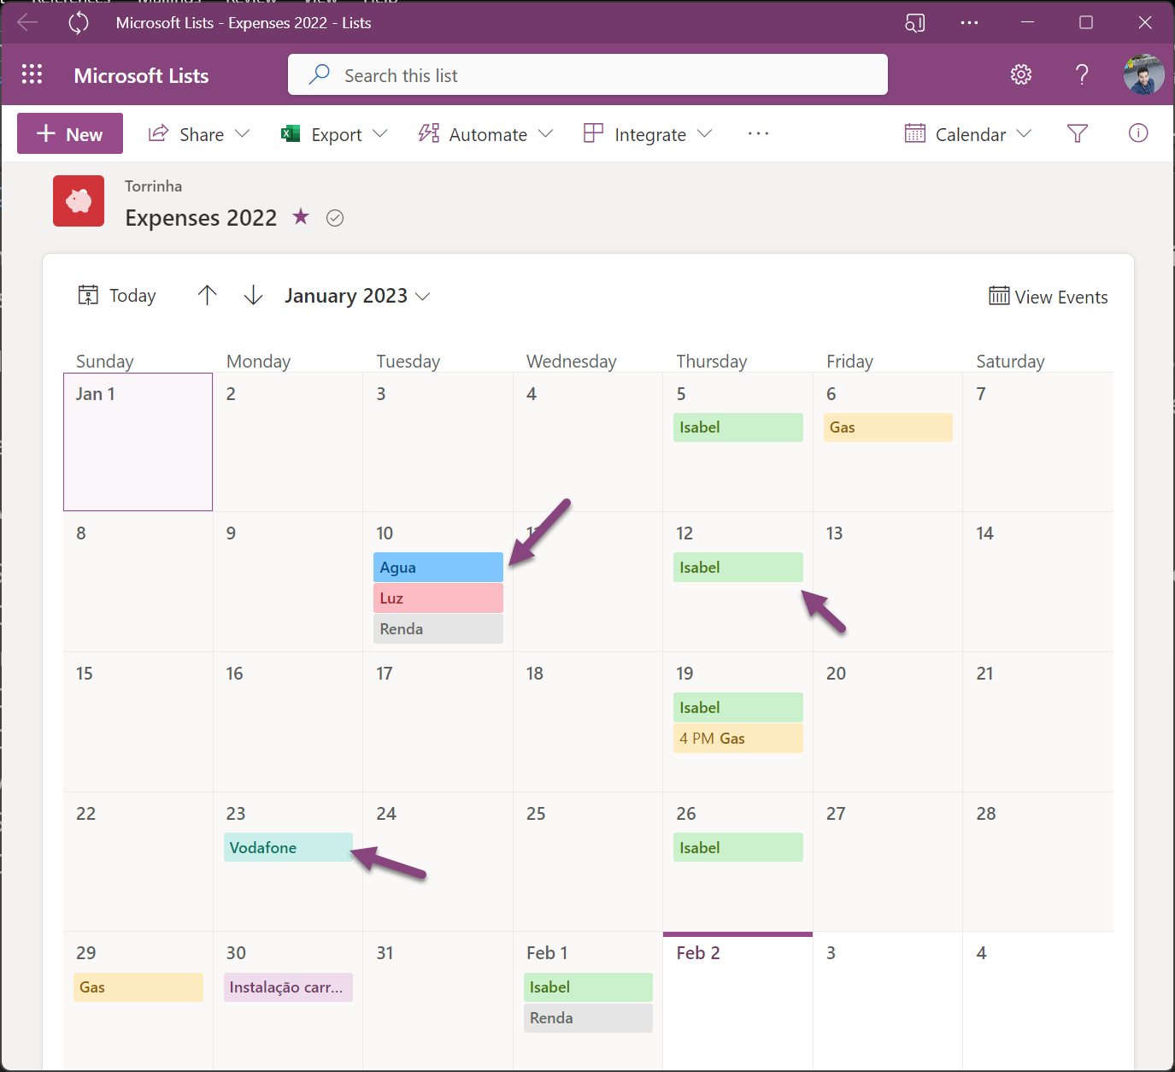1175x1072 pixels.
Task: Toggle the favorite star for Expenses 2022
Action: (300, 217)
